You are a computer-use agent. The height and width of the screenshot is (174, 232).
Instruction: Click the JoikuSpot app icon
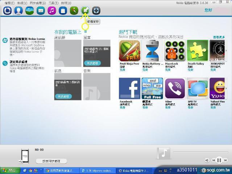tap(217, 51)
